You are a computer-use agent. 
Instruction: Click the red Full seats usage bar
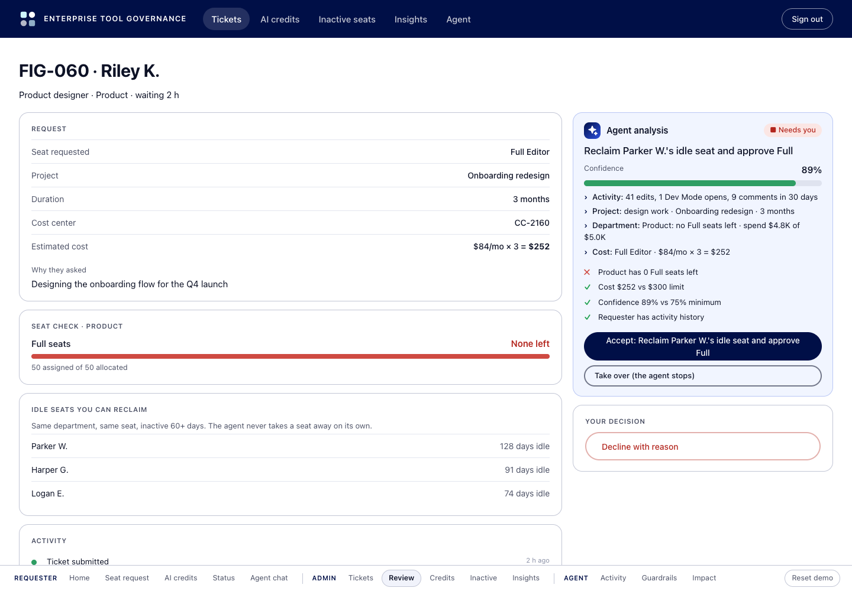coord(291,356)
